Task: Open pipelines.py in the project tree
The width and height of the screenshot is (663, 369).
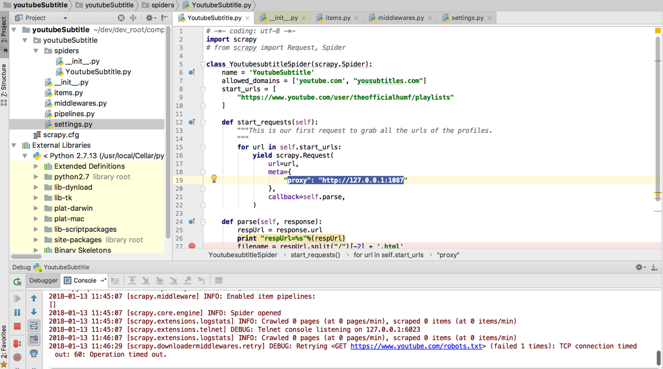Action: pyautogui.click(x=74, y=114)
